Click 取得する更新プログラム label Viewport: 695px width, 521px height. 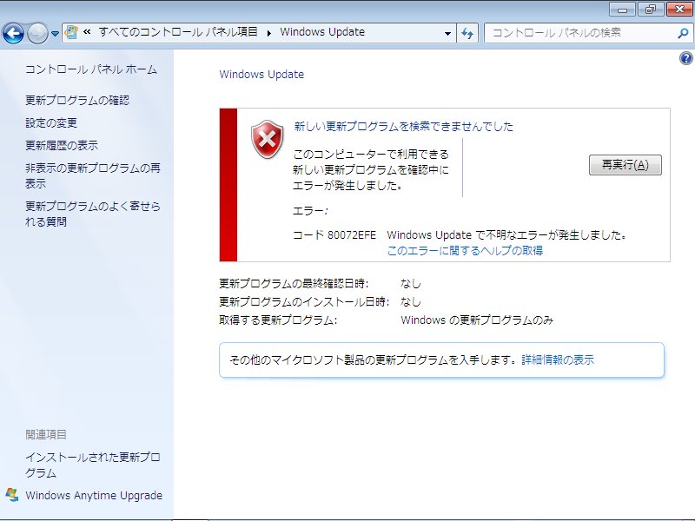[278, 320]
